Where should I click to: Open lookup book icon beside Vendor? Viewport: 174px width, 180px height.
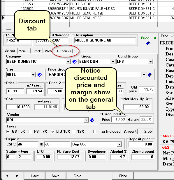coord(92,120)
